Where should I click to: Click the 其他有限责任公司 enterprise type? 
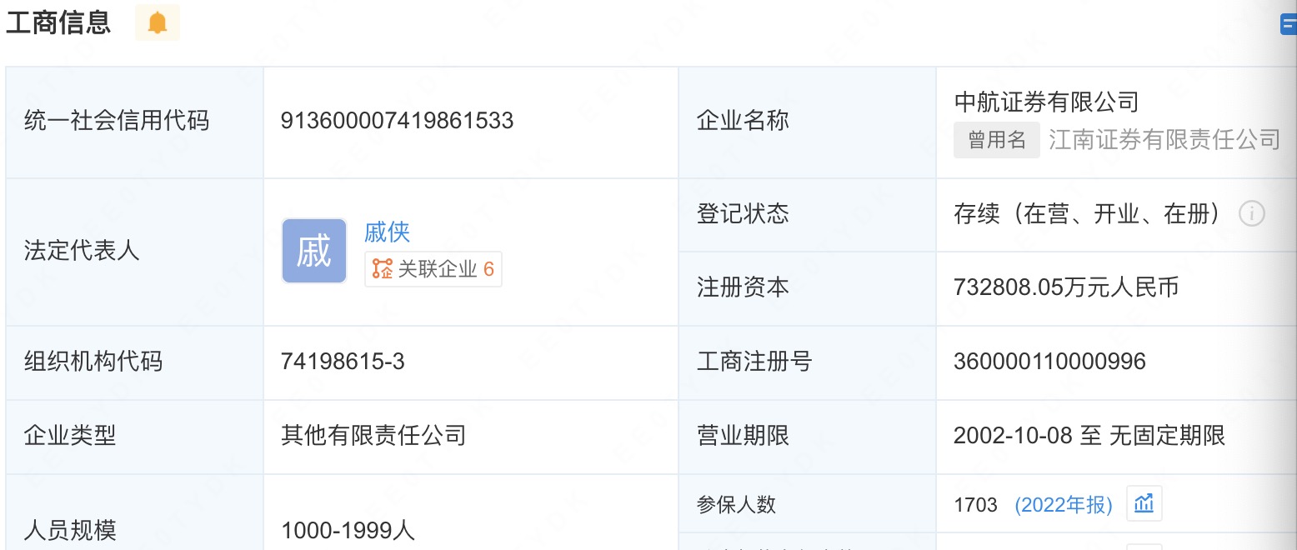[373, 435]
